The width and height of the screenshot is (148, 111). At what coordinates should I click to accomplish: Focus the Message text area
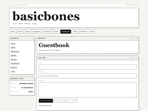pos(88,90)
